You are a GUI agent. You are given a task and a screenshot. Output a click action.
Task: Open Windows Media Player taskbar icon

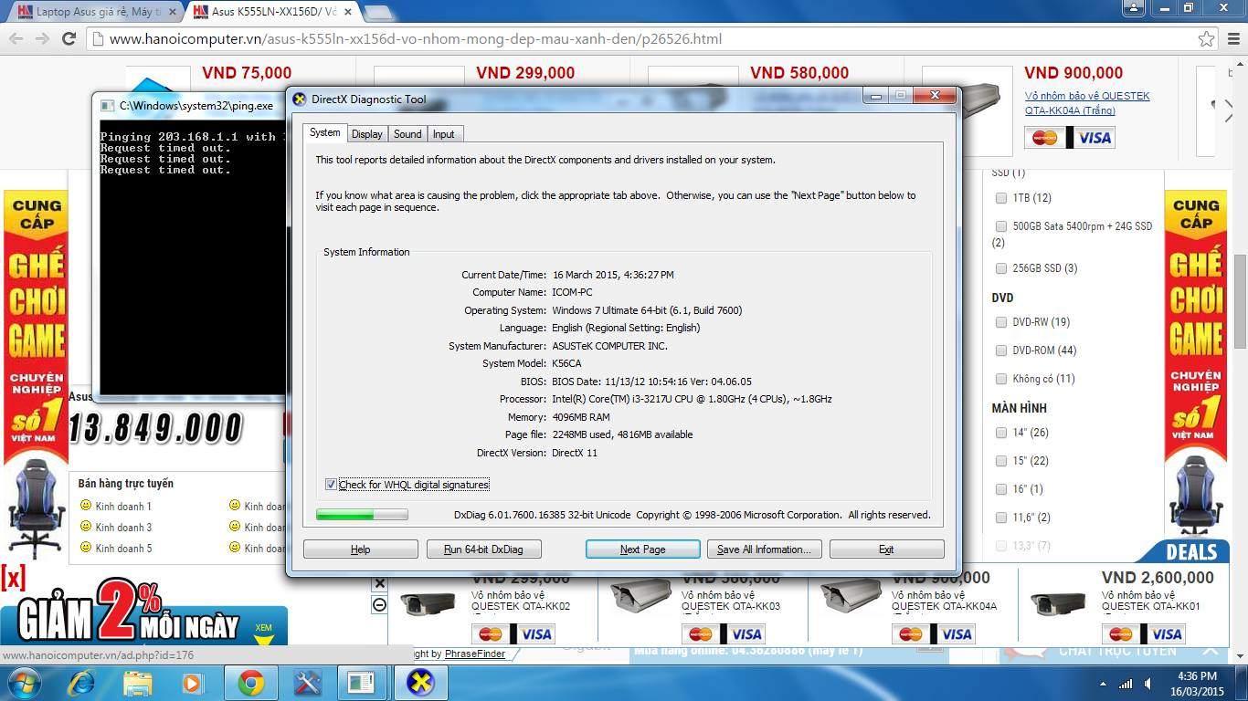(x=193, y=683)
